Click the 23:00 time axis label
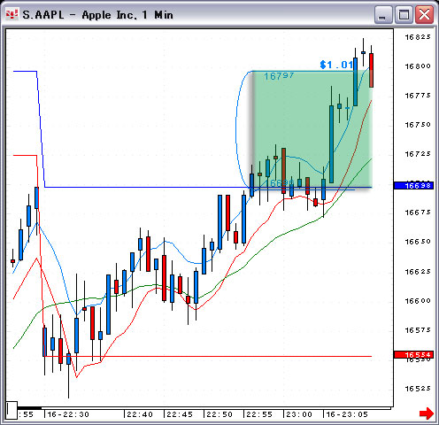439x425 pixels. tap(299, 414)
